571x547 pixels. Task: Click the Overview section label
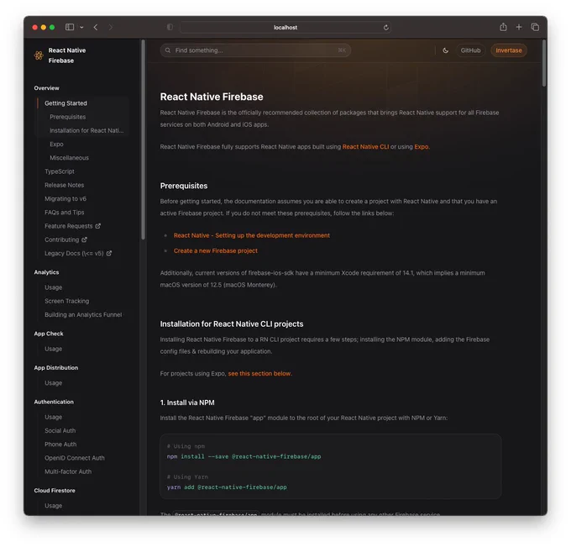[47, 88]
